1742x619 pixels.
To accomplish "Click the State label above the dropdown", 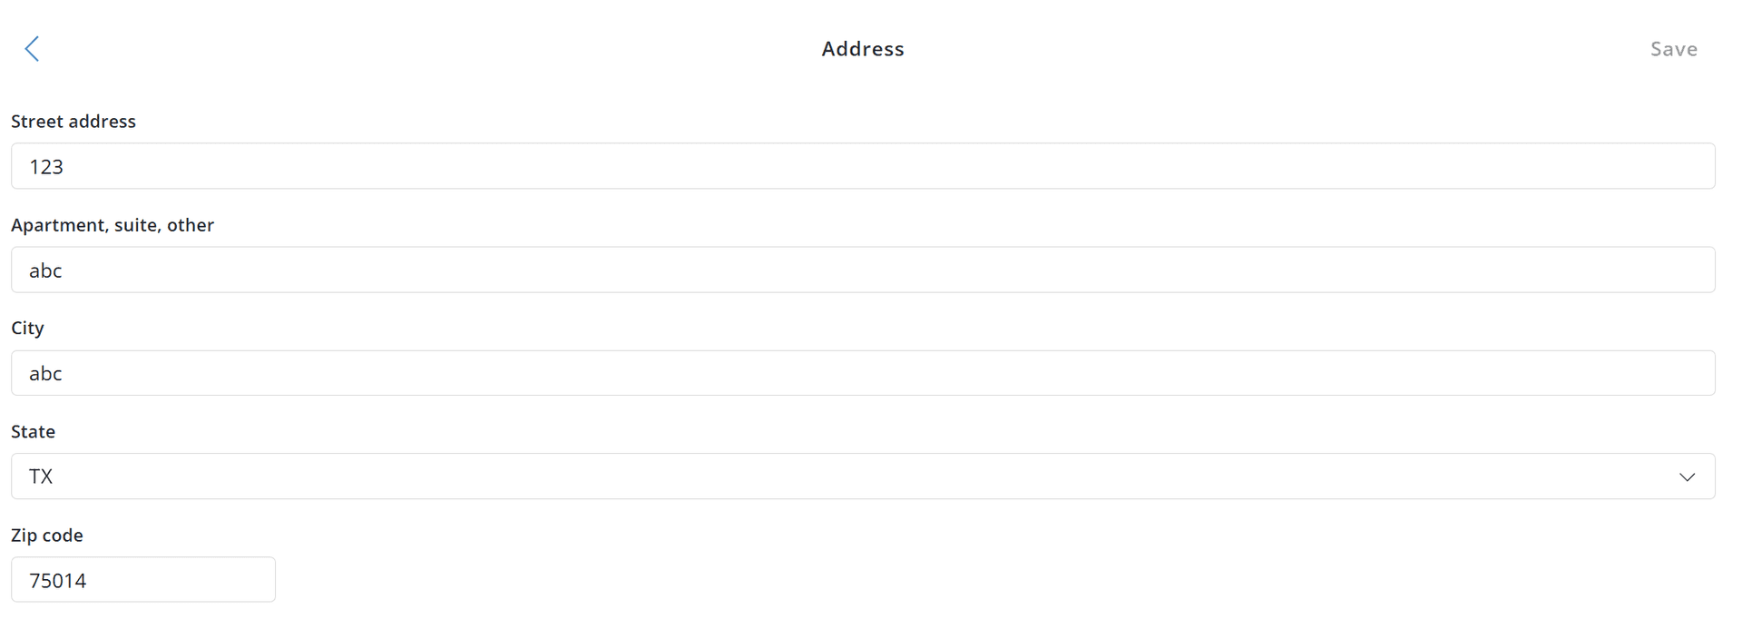I will (33, 431).
